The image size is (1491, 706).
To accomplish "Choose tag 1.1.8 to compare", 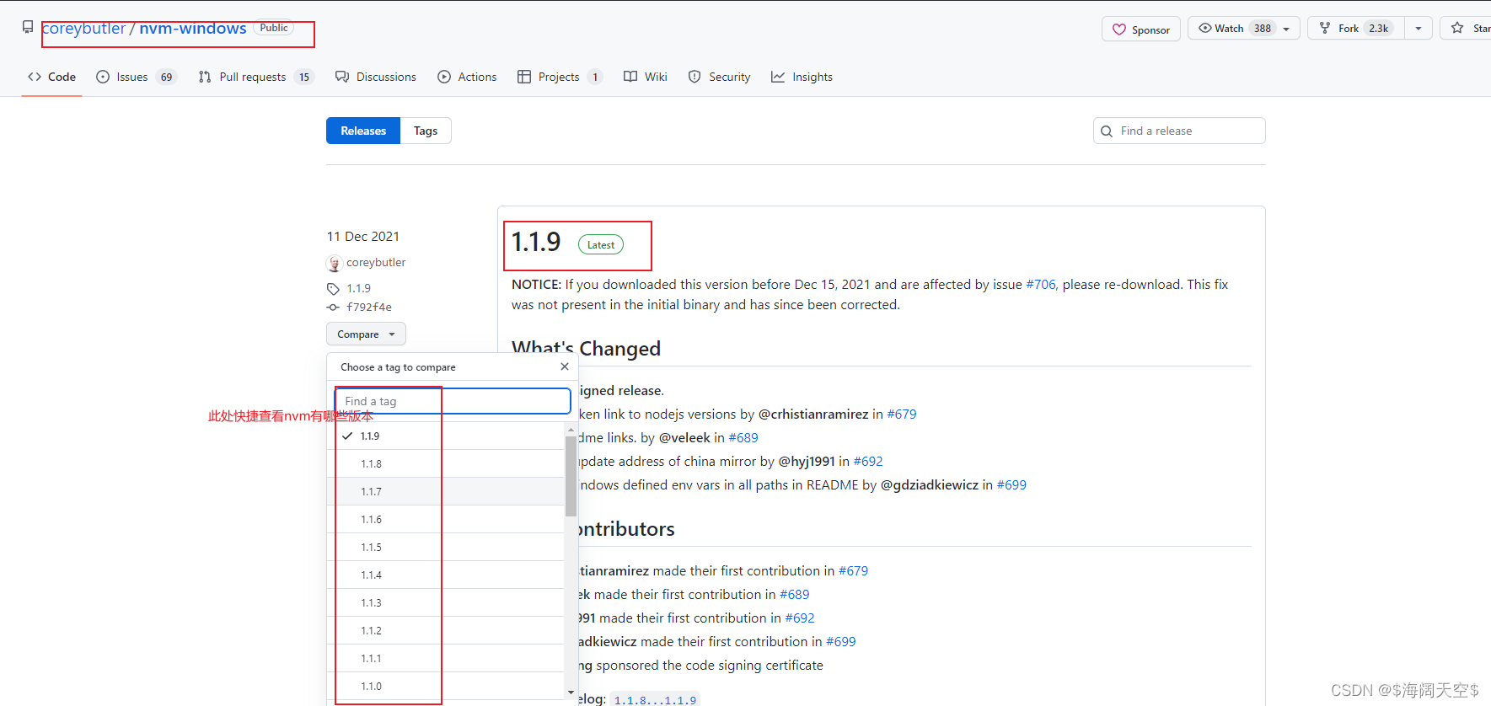I will [x=445, y=463].
